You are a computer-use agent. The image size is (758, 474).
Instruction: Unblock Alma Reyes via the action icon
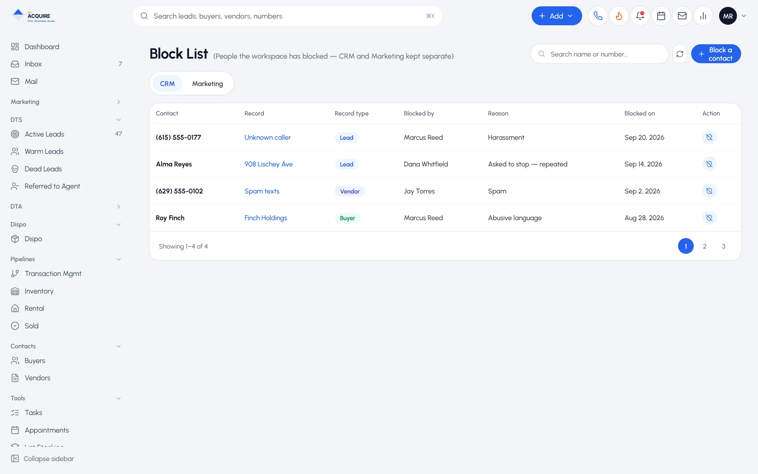coord(709,164)
